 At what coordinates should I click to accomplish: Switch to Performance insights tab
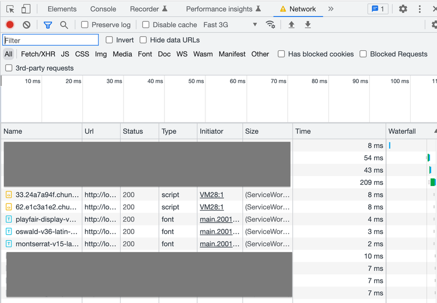(x=223, y=9)
